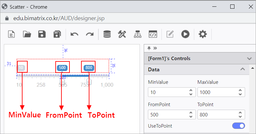
Task: Run the report with play button
Action: [x=185, y=34]
